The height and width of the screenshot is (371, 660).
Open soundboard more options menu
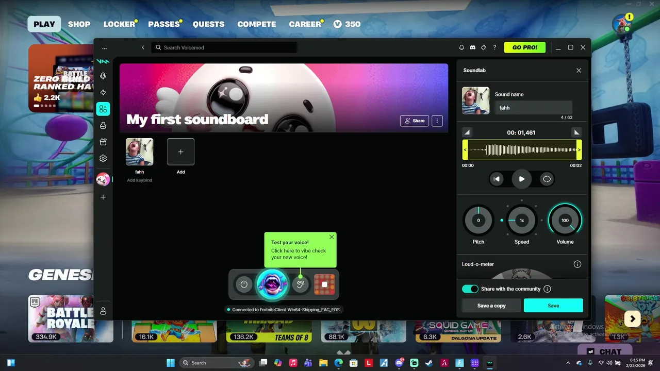click(437, 121)
